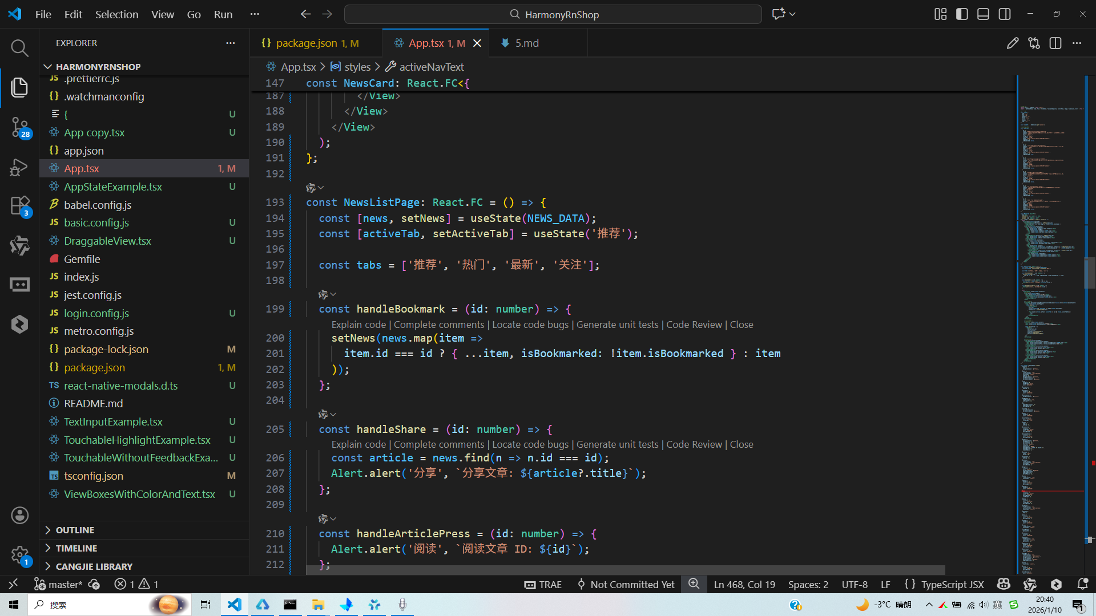1096x616 pixels.
Task: Toggle secondary side bar layout button
Action: tap(1005, 14)
